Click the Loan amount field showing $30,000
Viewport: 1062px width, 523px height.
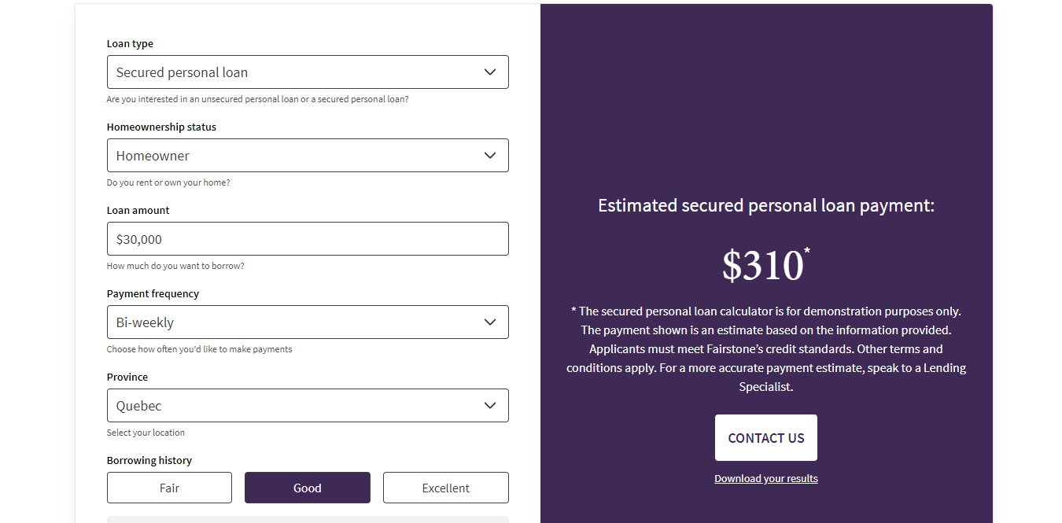coord(308,238)
